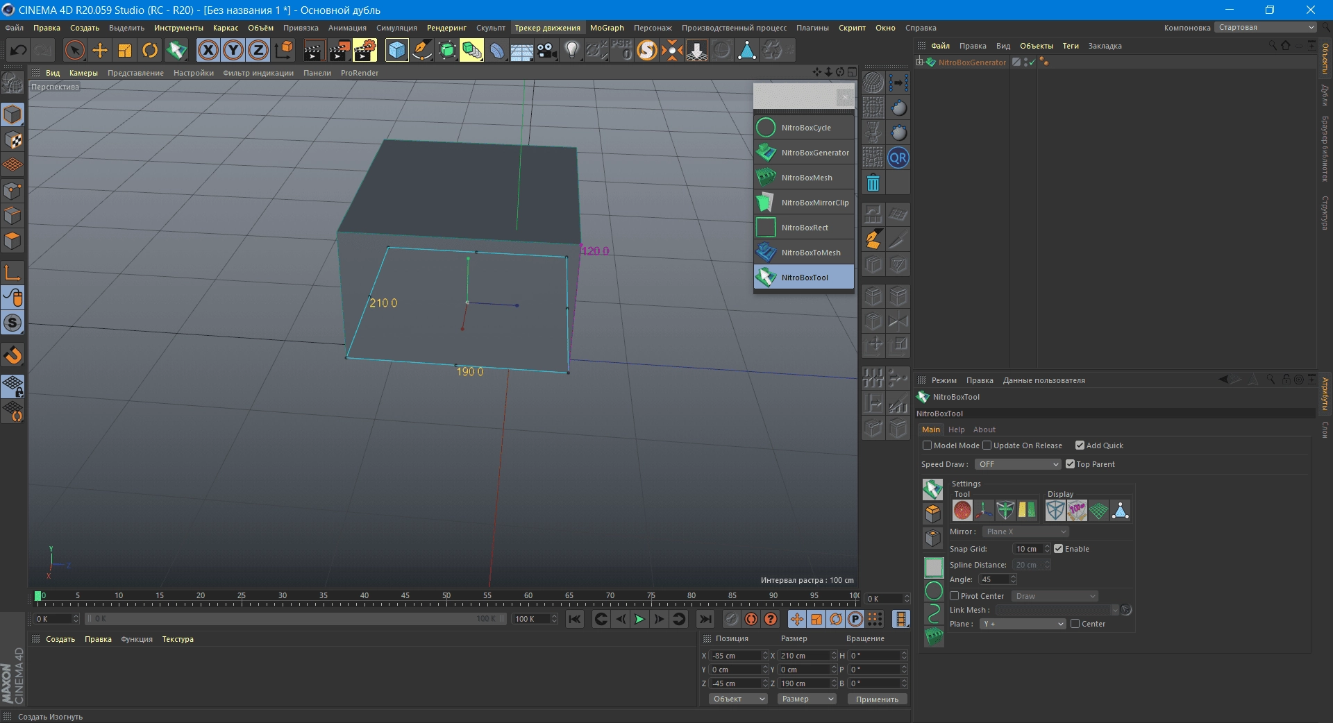Open Камеры viewport menu
The image size is (1333, 723).
coord(83,73)
